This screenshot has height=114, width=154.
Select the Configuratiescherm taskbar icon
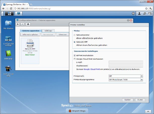tap(19, 14)
